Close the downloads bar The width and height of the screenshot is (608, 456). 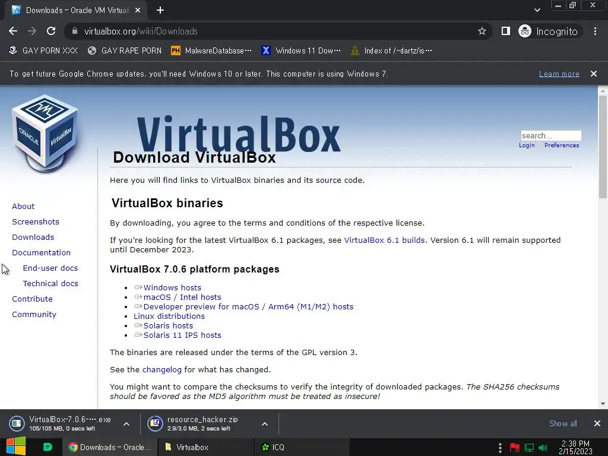pos(597,423)
